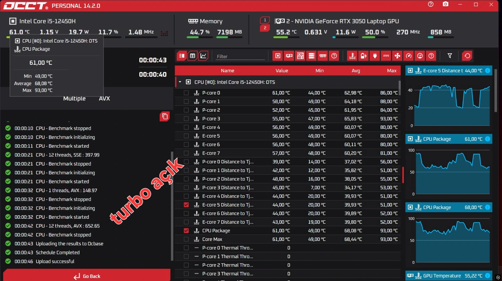
Task: Toggle the GPU sensor filter in the toolbar
Action: tap(289, 56)
